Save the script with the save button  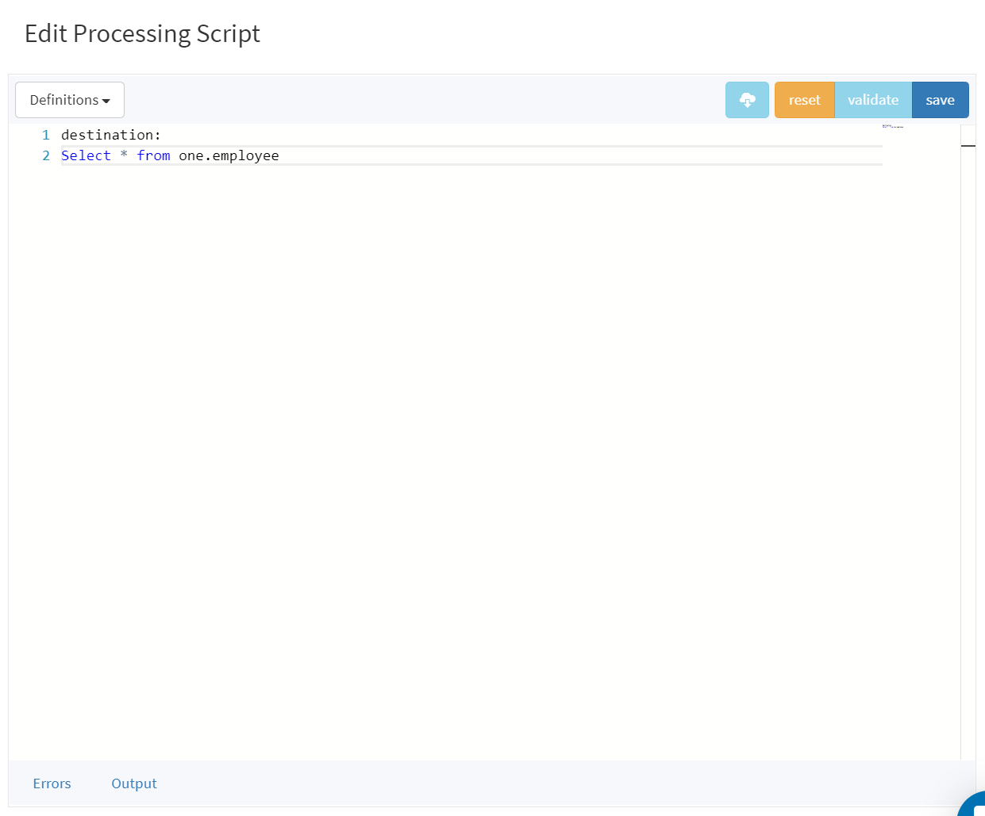pyautogui.click(x=940, y=100)
